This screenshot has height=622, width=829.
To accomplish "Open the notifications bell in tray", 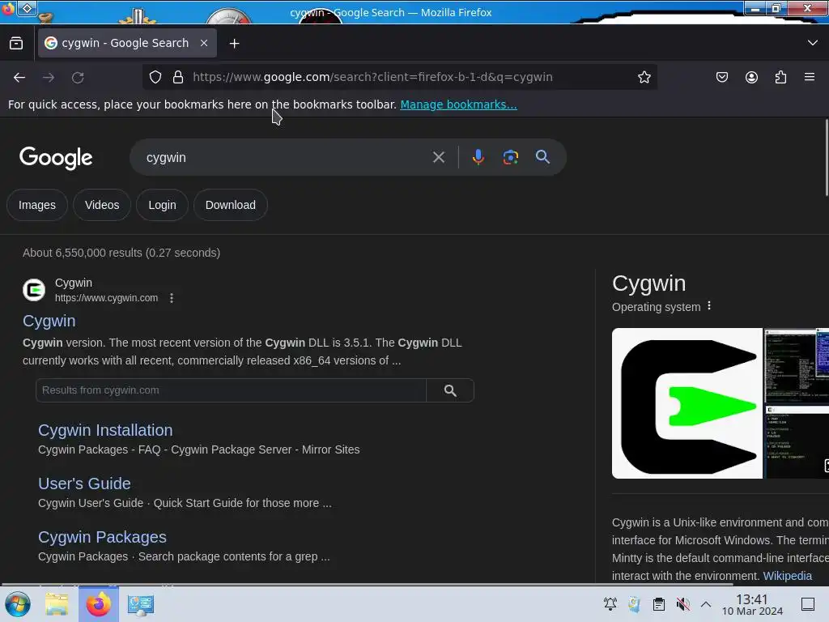I will pos(610,604).
